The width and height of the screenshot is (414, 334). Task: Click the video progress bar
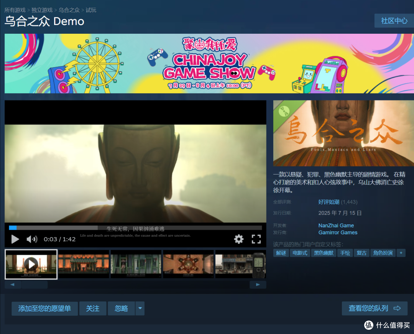(135, 228)
